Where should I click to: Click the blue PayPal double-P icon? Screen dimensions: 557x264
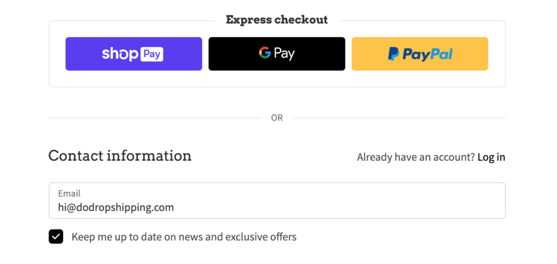click(x=393, y=54)
